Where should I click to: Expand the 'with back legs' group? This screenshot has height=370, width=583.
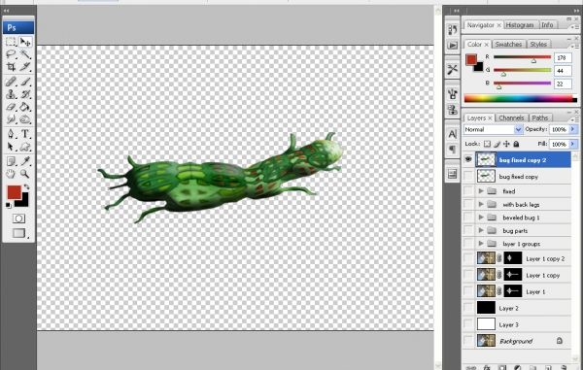coord(481,204)
